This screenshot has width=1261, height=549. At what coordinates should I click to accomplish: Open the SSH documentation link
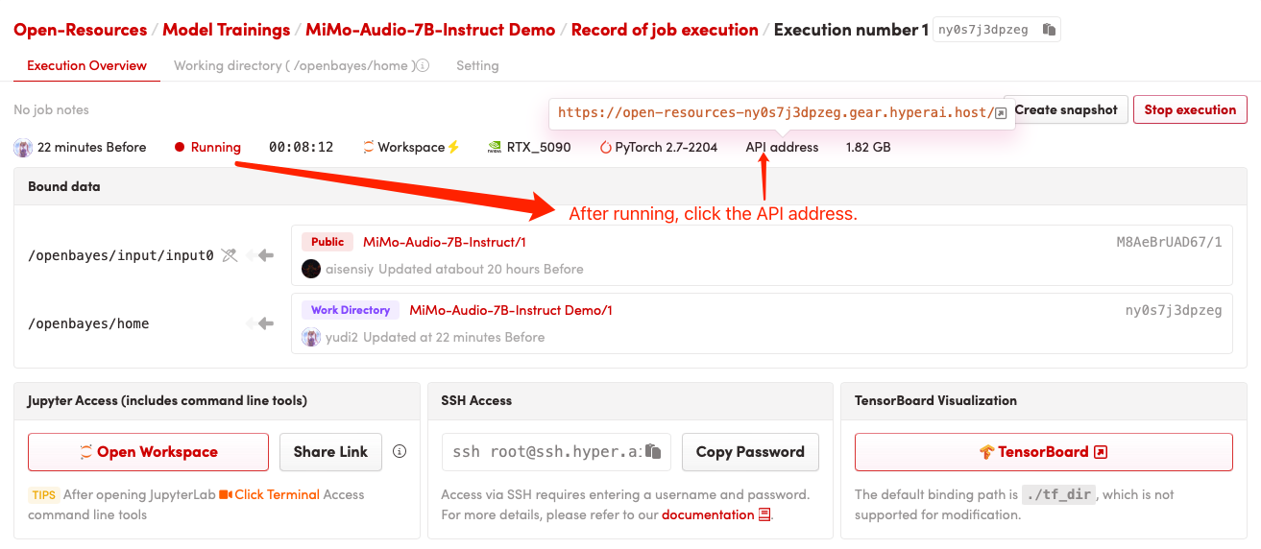click(x=708, y=514)
